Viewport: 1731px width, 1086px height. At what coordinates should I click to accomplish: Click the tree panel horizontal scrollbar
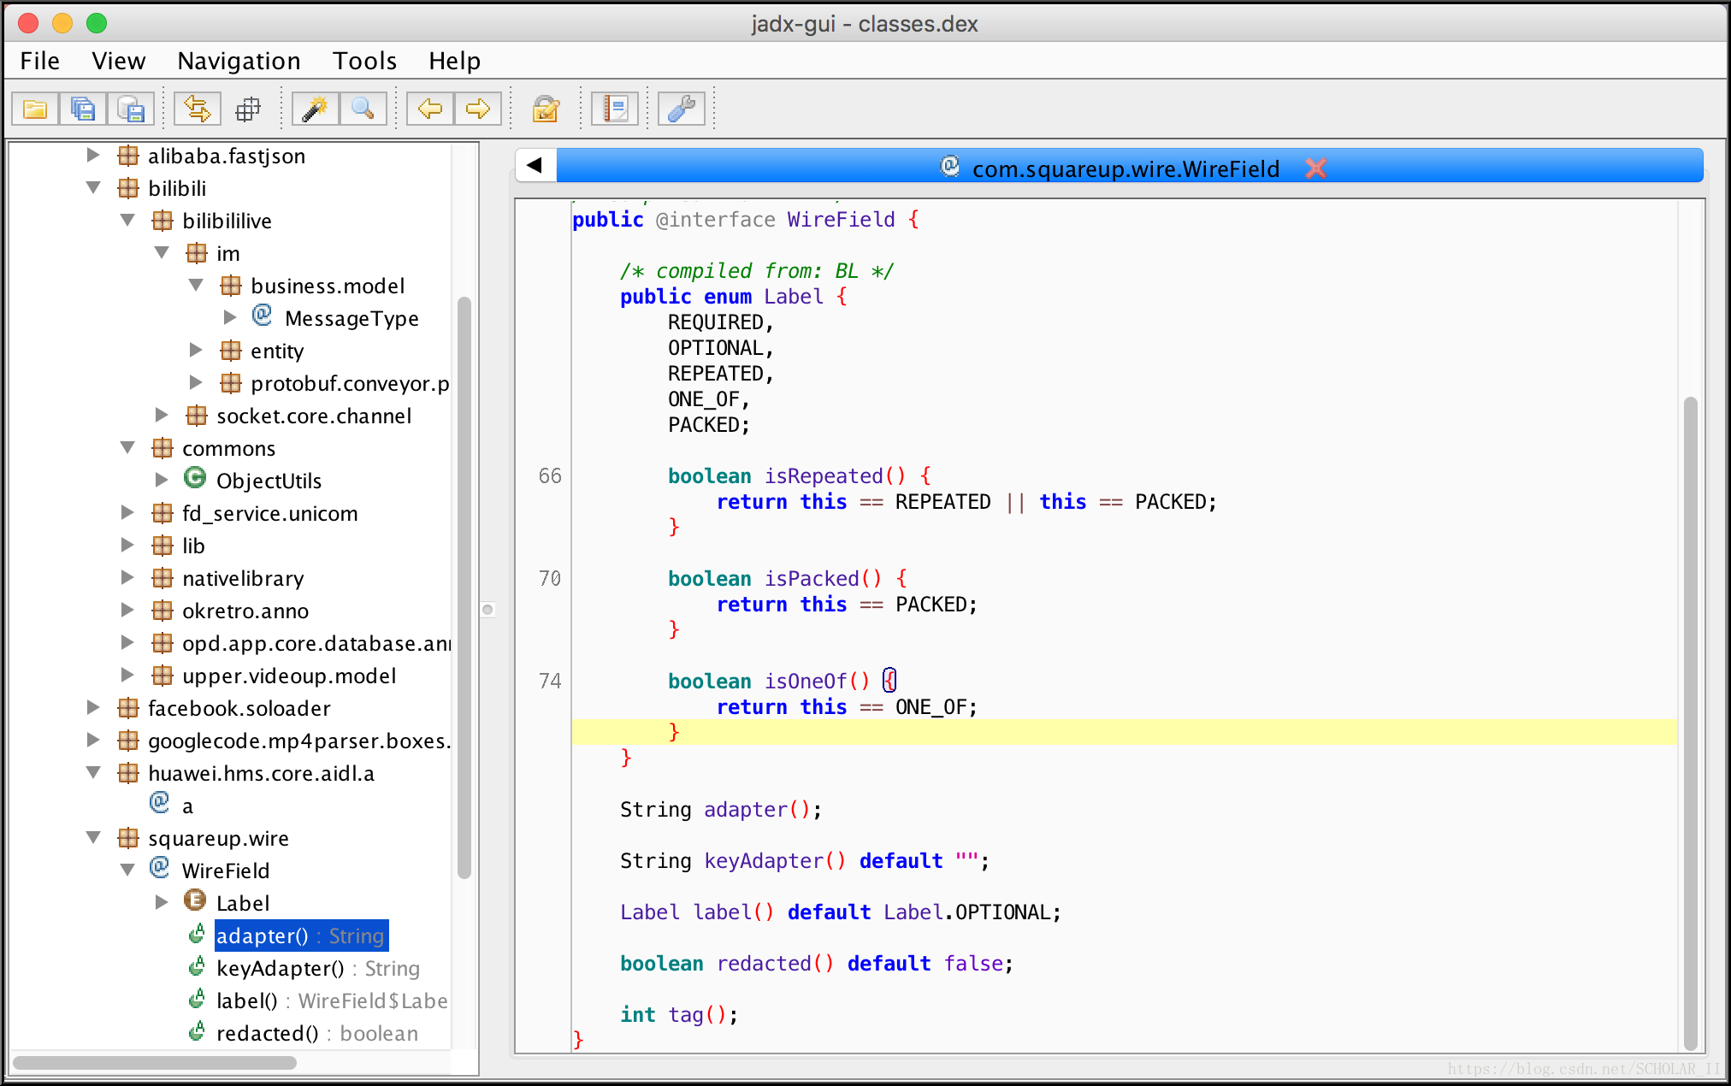[155, 1063]
